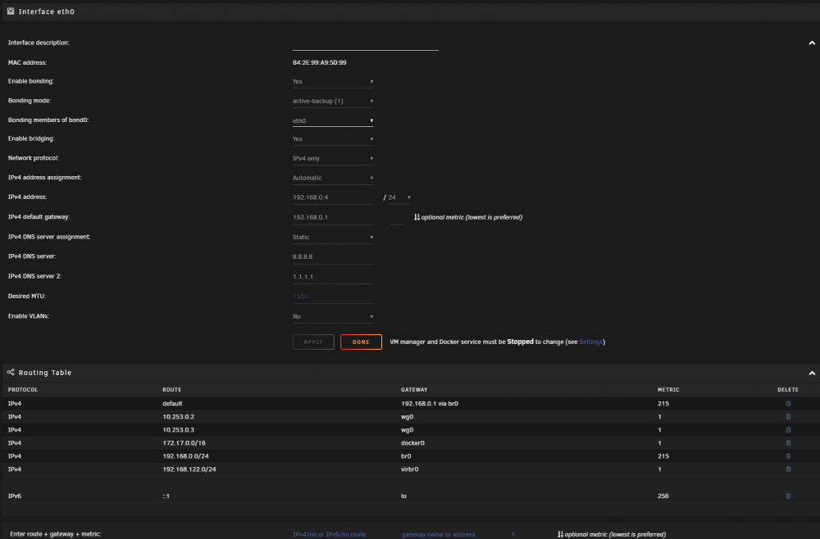Click the IPv4 DNS server 2 field

(333, 276)
